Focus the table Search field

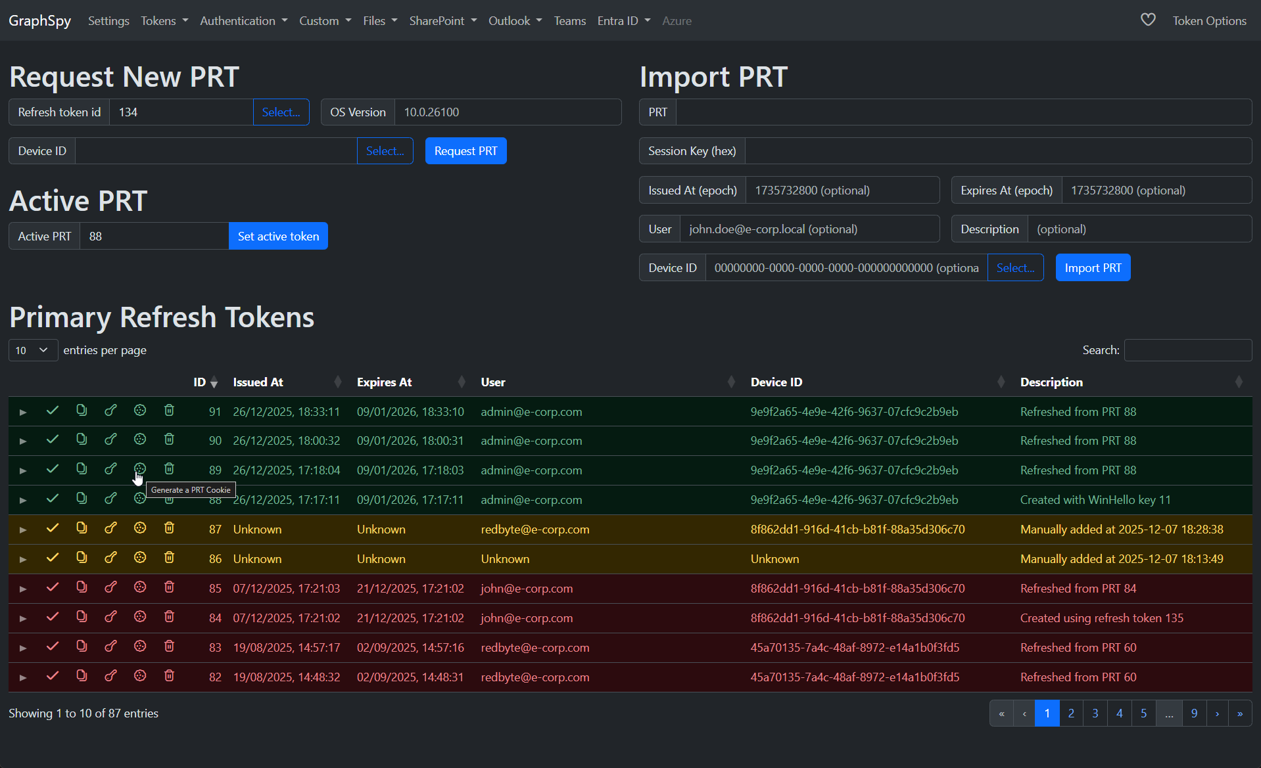(x=1187, y=350)
